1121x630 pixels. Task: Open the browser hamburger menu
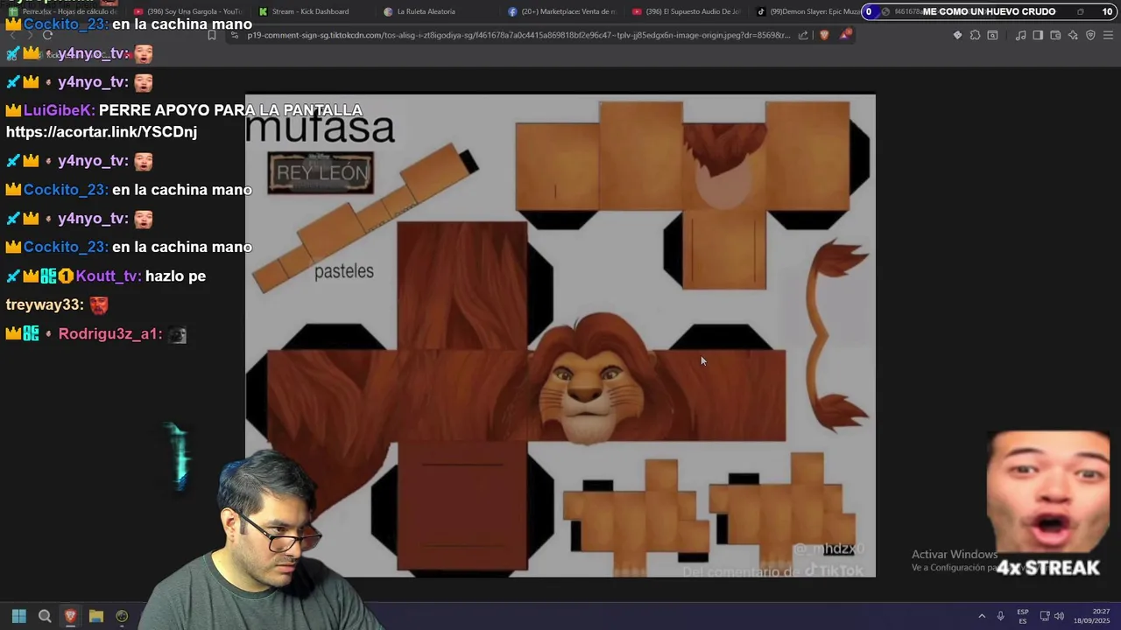coord(1108,35)
